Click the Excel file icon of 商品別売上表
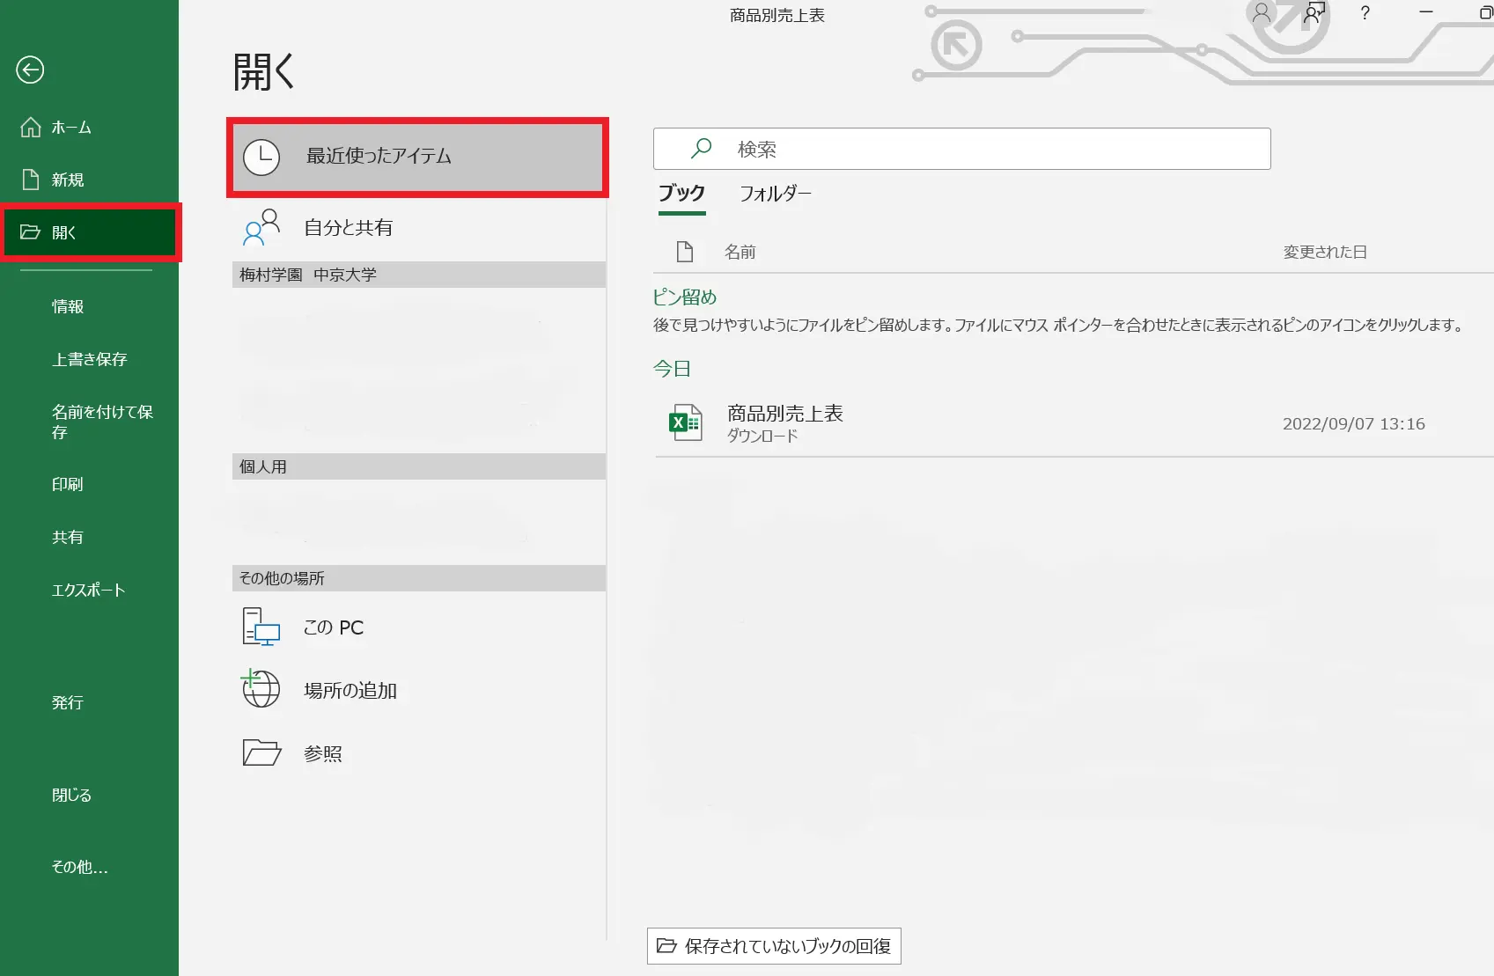 tap(686, 422)
